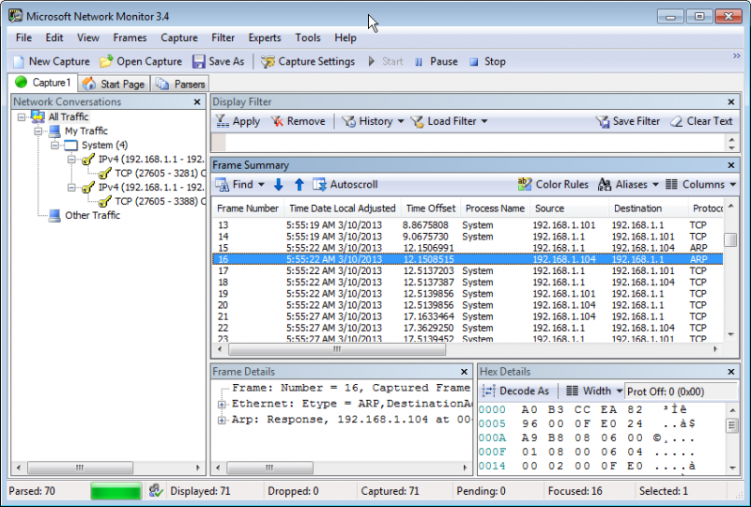The width and height of the screenshot is (751, 507).
Task: Sort by the Destination column header
Action: point(648,208)
